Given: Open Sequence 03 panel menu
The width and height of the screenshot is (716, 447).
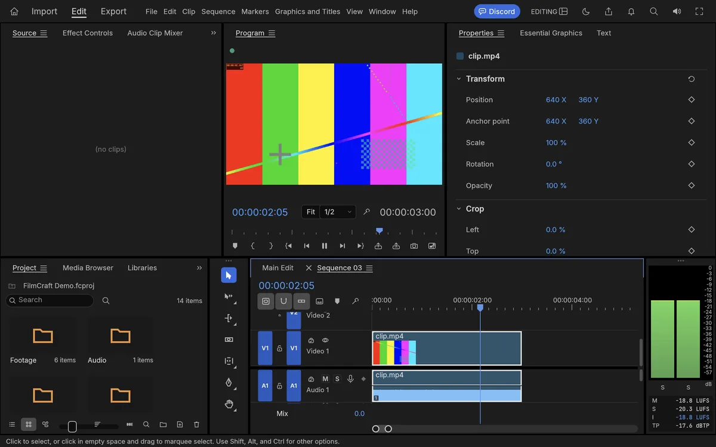Looking at the screenshot, I should 369,268.
